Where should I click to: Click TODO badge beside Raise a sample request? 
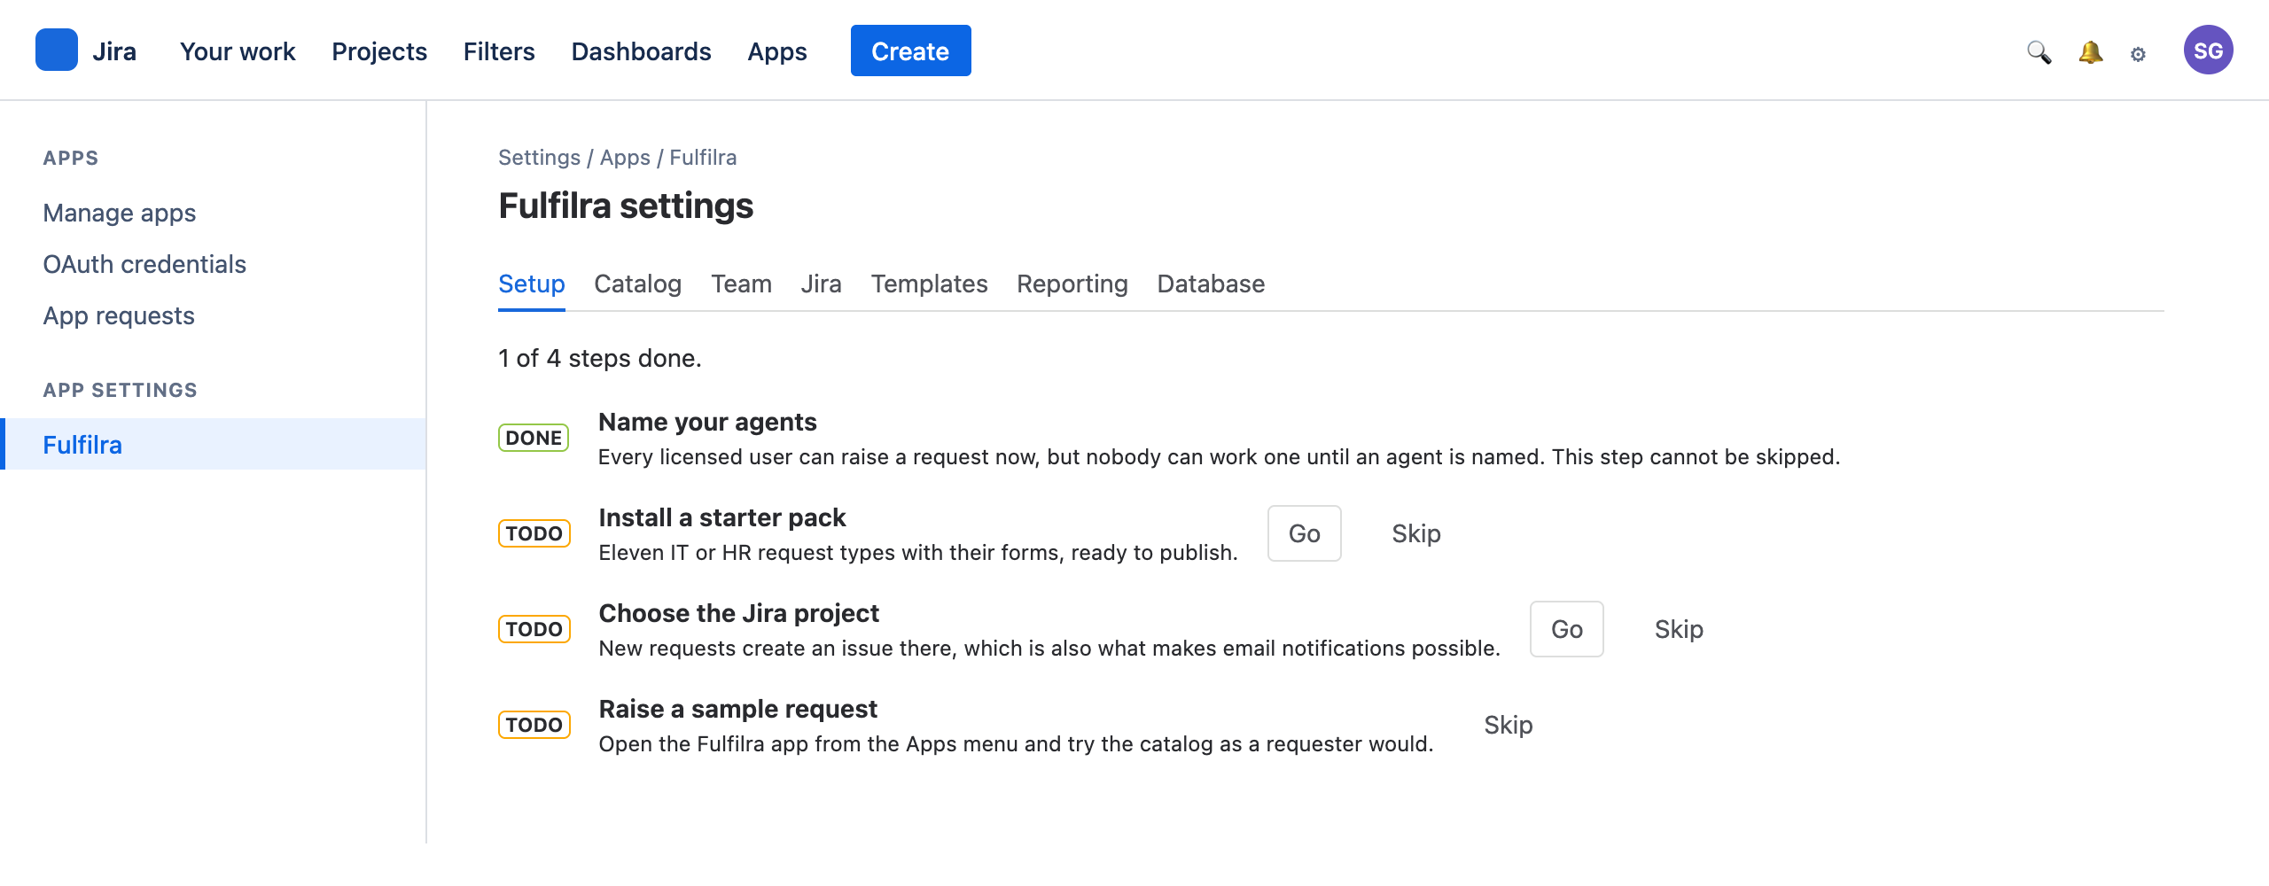point(534,725)
